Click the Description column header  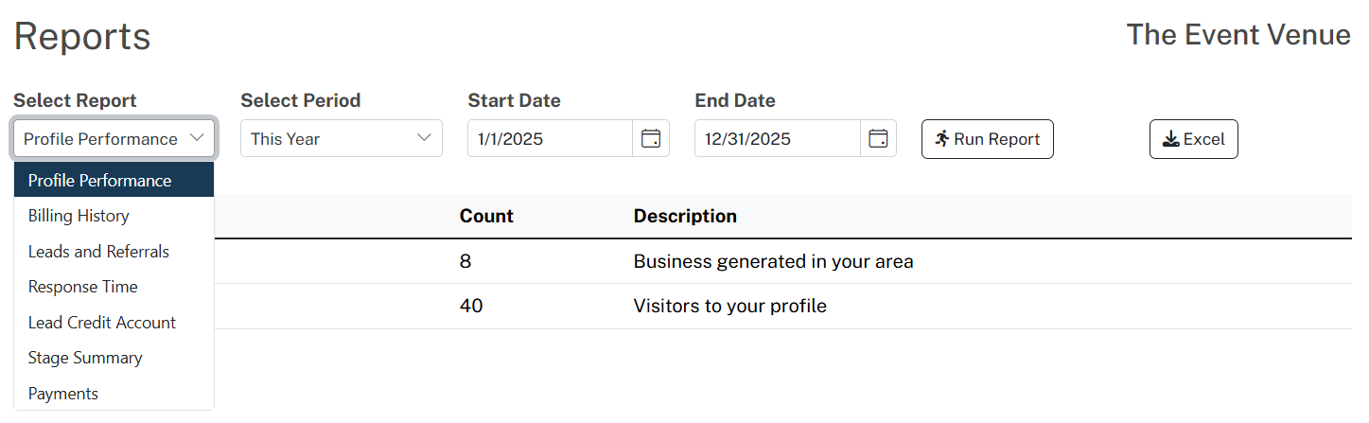[x=685, y=216]
